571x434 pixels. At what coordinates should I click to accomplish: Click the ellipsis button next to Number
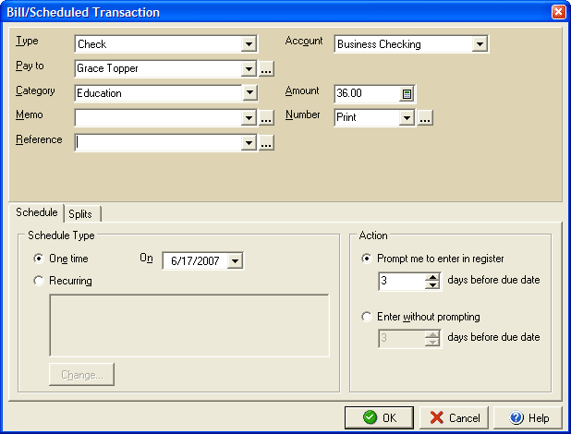425,117
